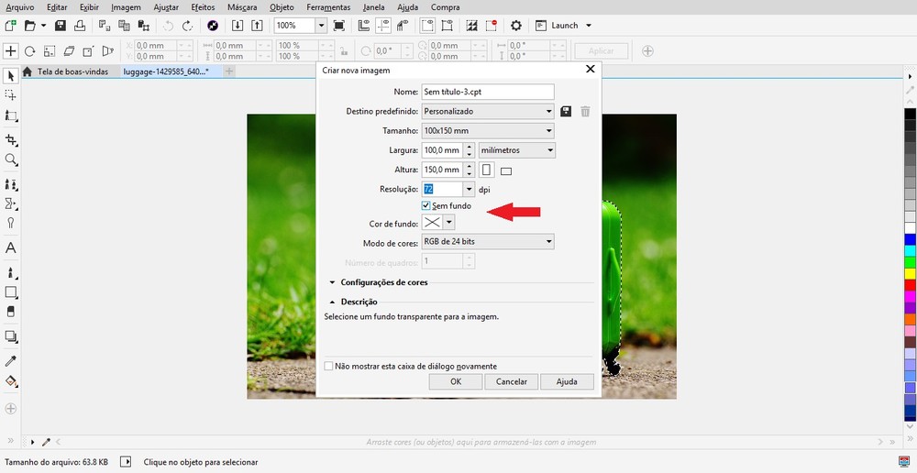Click the Nome field containing Sem título-3.cpt
This screenshot has width=917, height=473.
(x=488, y=92)
